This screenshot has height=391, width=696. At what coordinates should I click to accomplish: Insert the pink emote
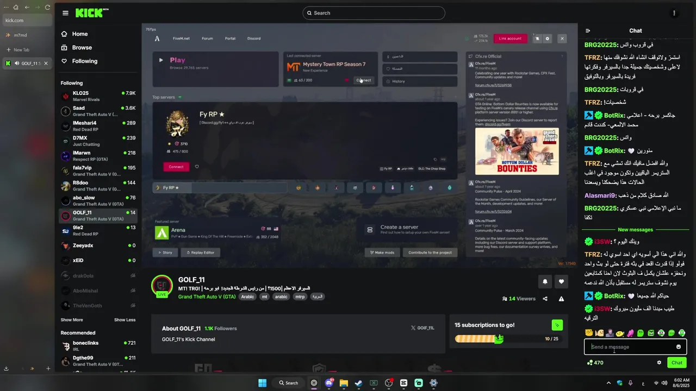(x=630, y=333)
